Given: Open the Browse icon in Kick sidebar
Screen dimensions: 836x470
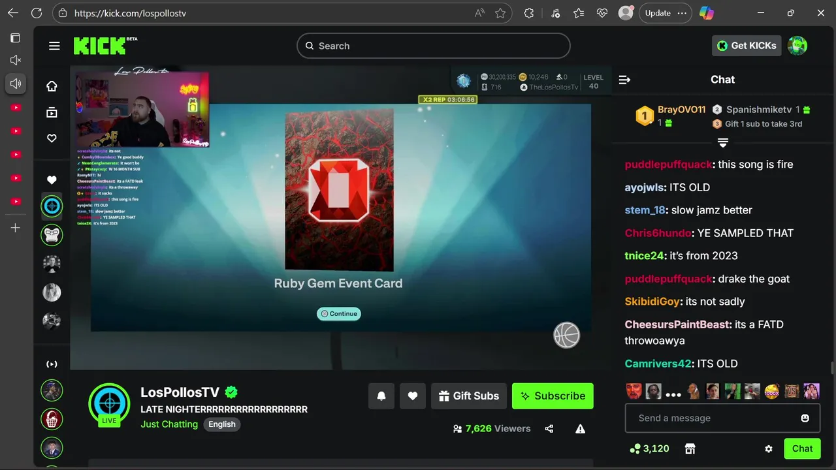Looking at the screenshot, I should 52,112.
